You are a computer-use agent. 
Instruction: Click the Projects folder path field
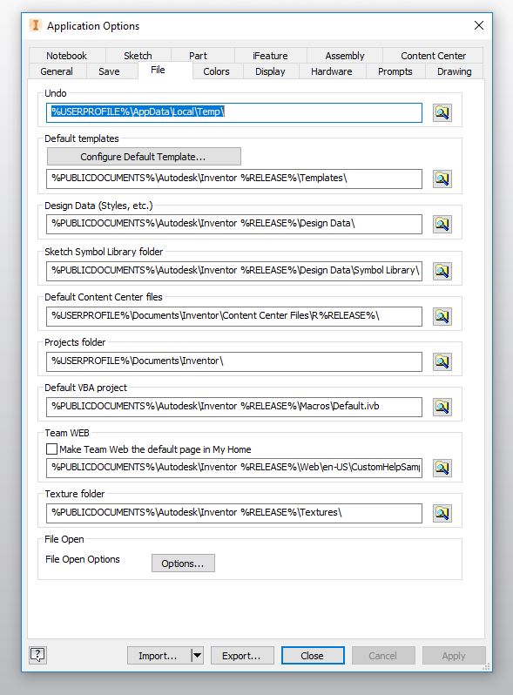click(x=234, y=361)
